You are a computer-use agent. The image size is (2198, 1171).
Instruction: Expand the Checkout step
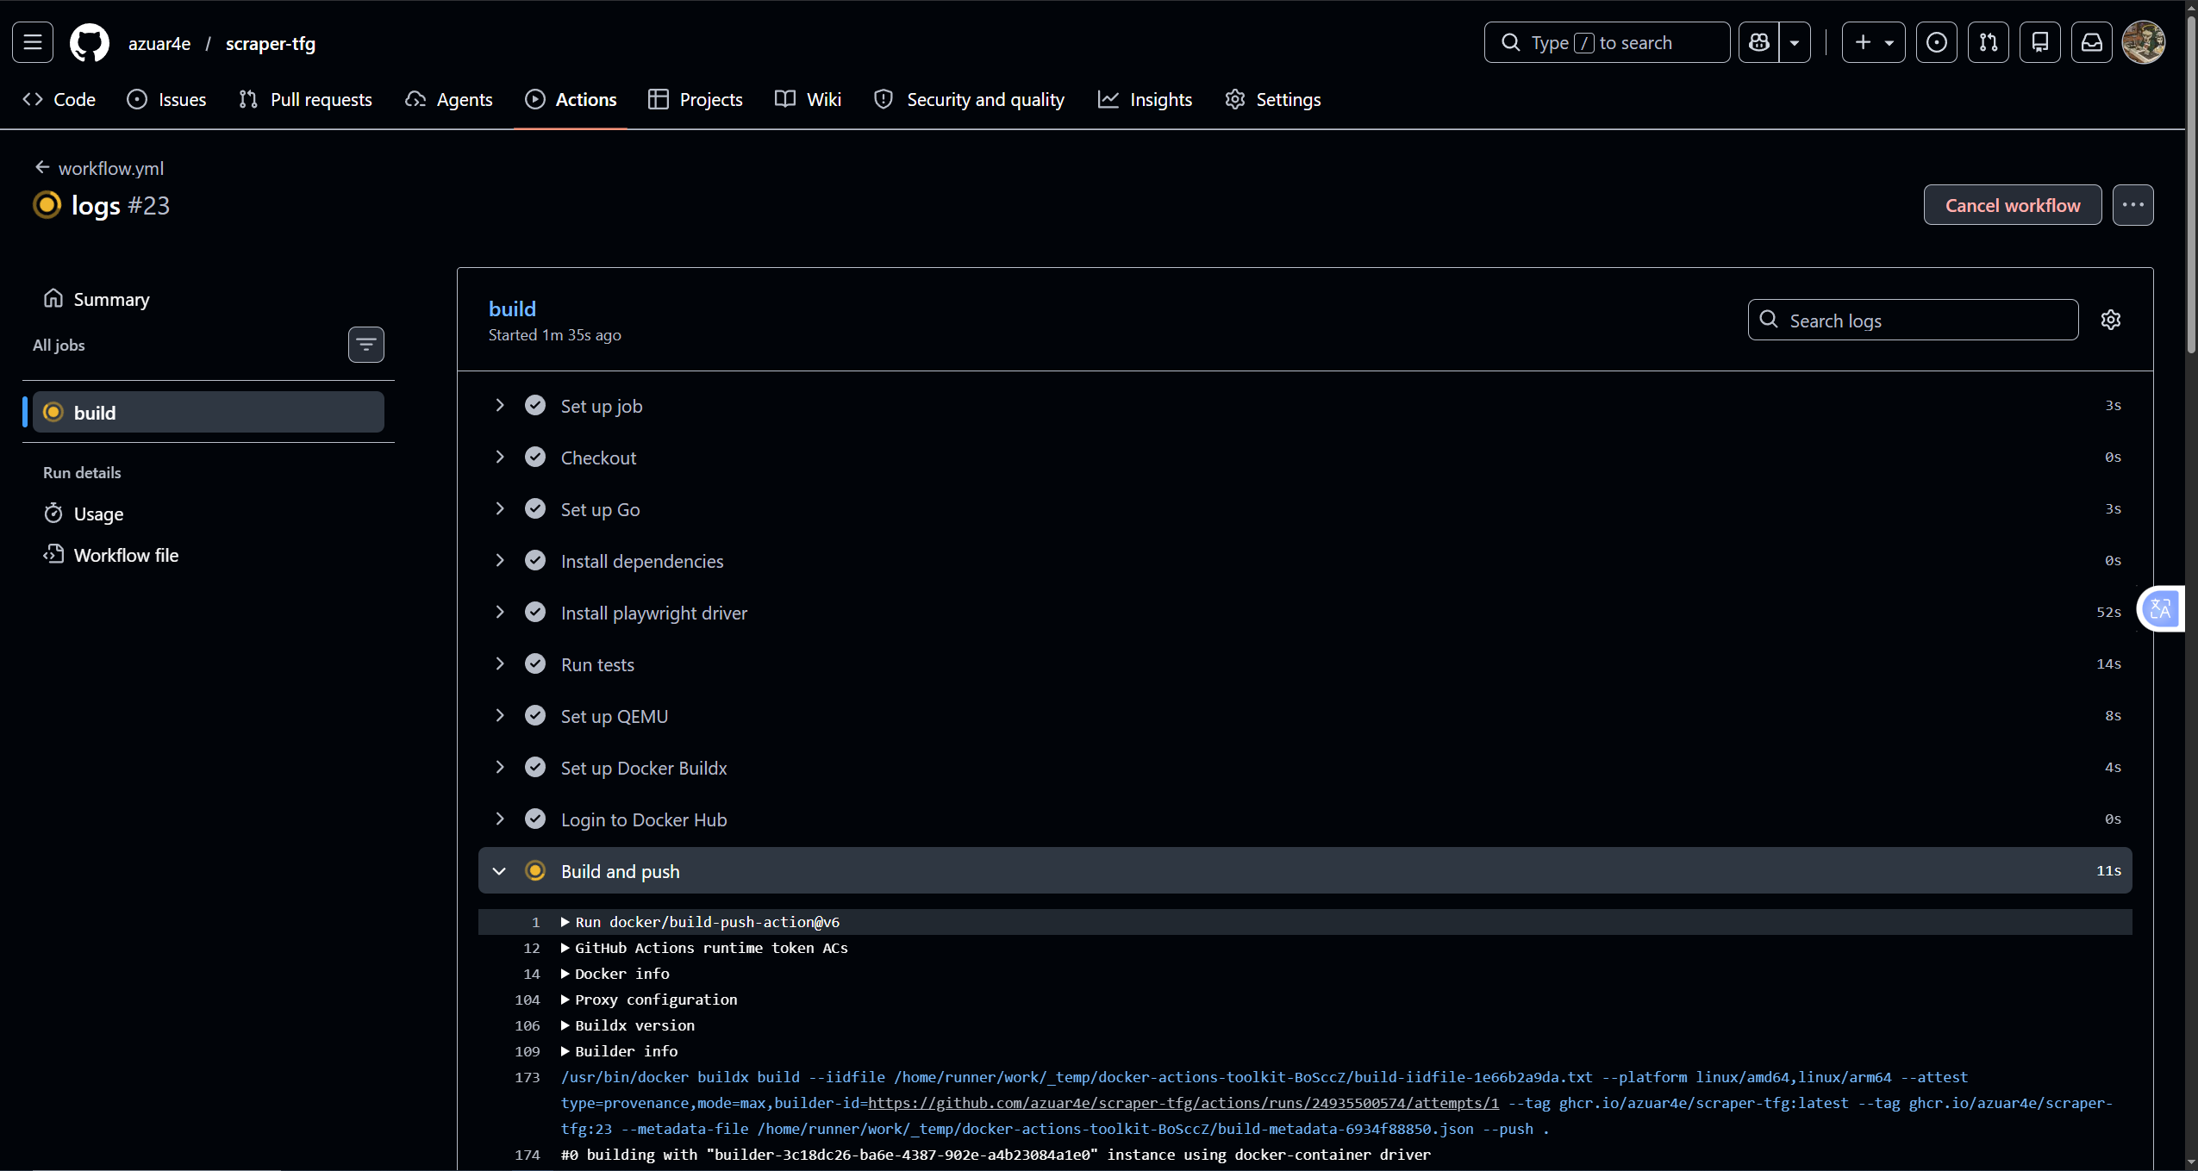click(1305, 457)
